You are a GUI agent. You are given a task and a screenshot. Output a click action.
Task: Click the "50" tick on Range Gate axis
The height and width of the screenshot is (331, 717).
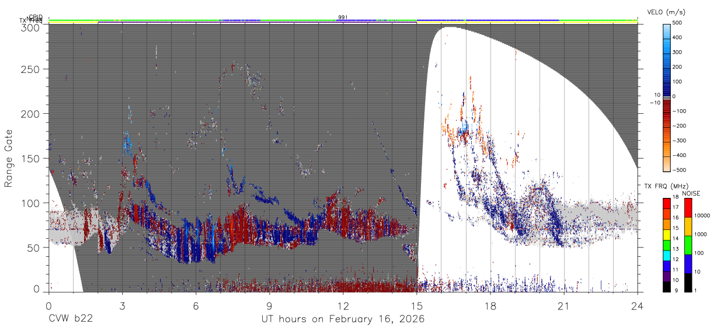[34, 248]
